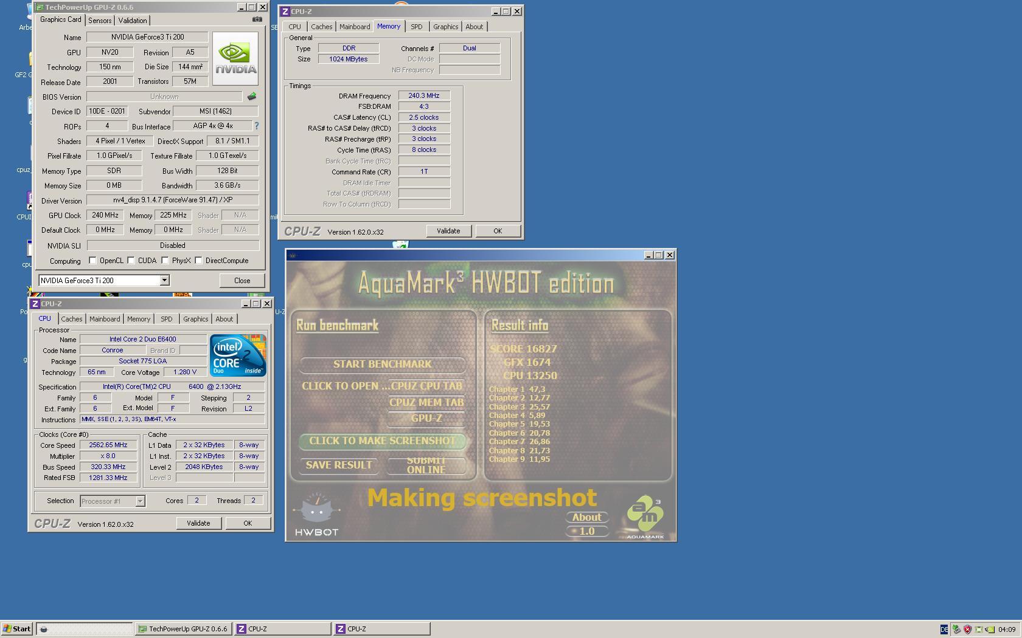1022x638 pixels.
Task: Click the 1.0 version button in AquaMark
Action: (x=587, y=531)
